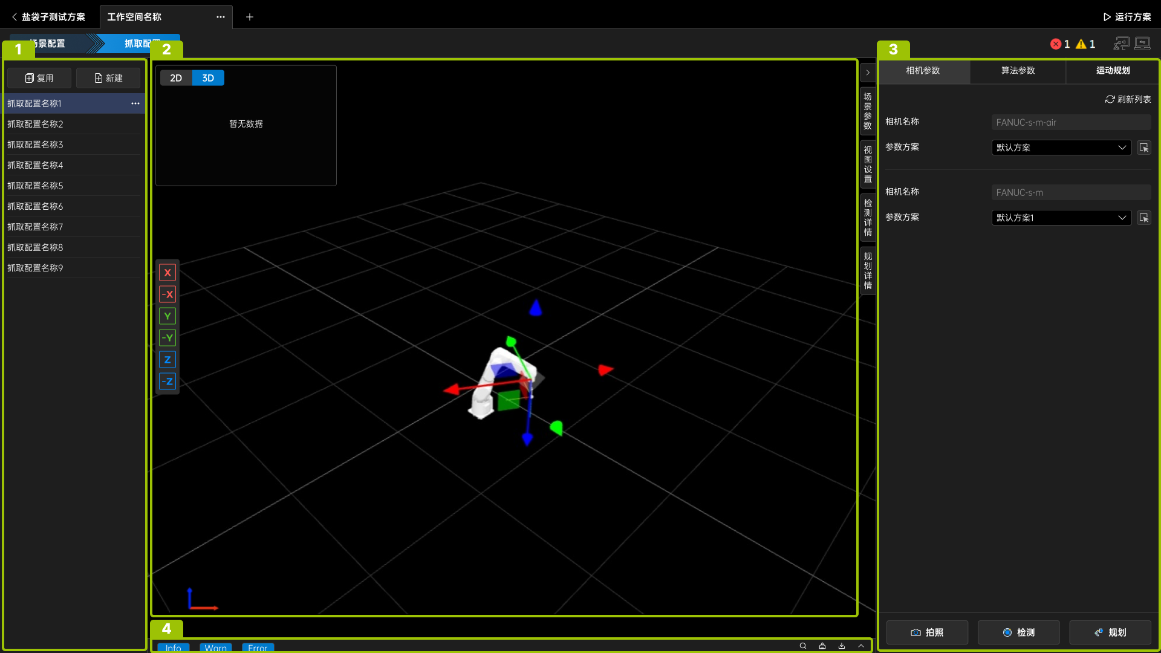
Task: Select 抓取配置名称5 in the list
Action: (74, 186)
